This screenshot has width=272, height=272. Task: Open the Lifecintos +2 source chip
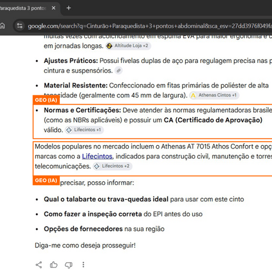[112, 166]
